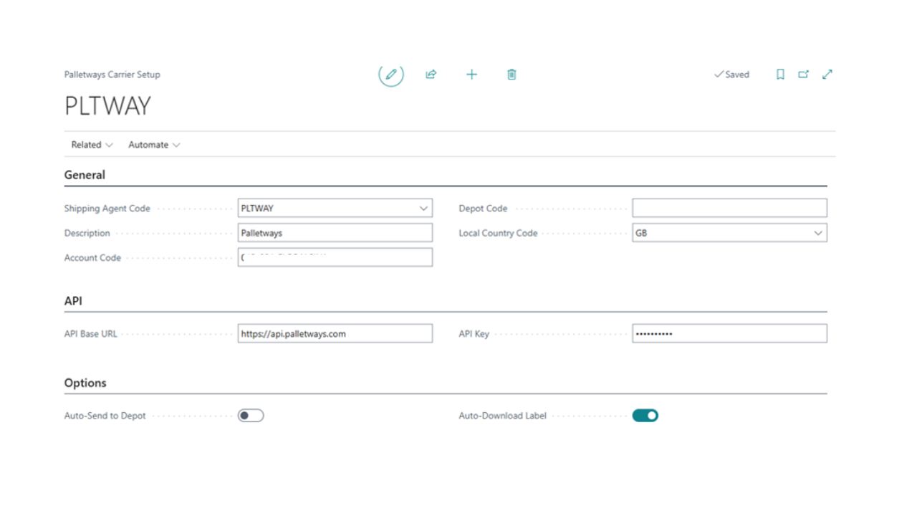Click the Description field containing Palletways
The width and height of the screenshot is (917, 516).
(x=335, y=233)
